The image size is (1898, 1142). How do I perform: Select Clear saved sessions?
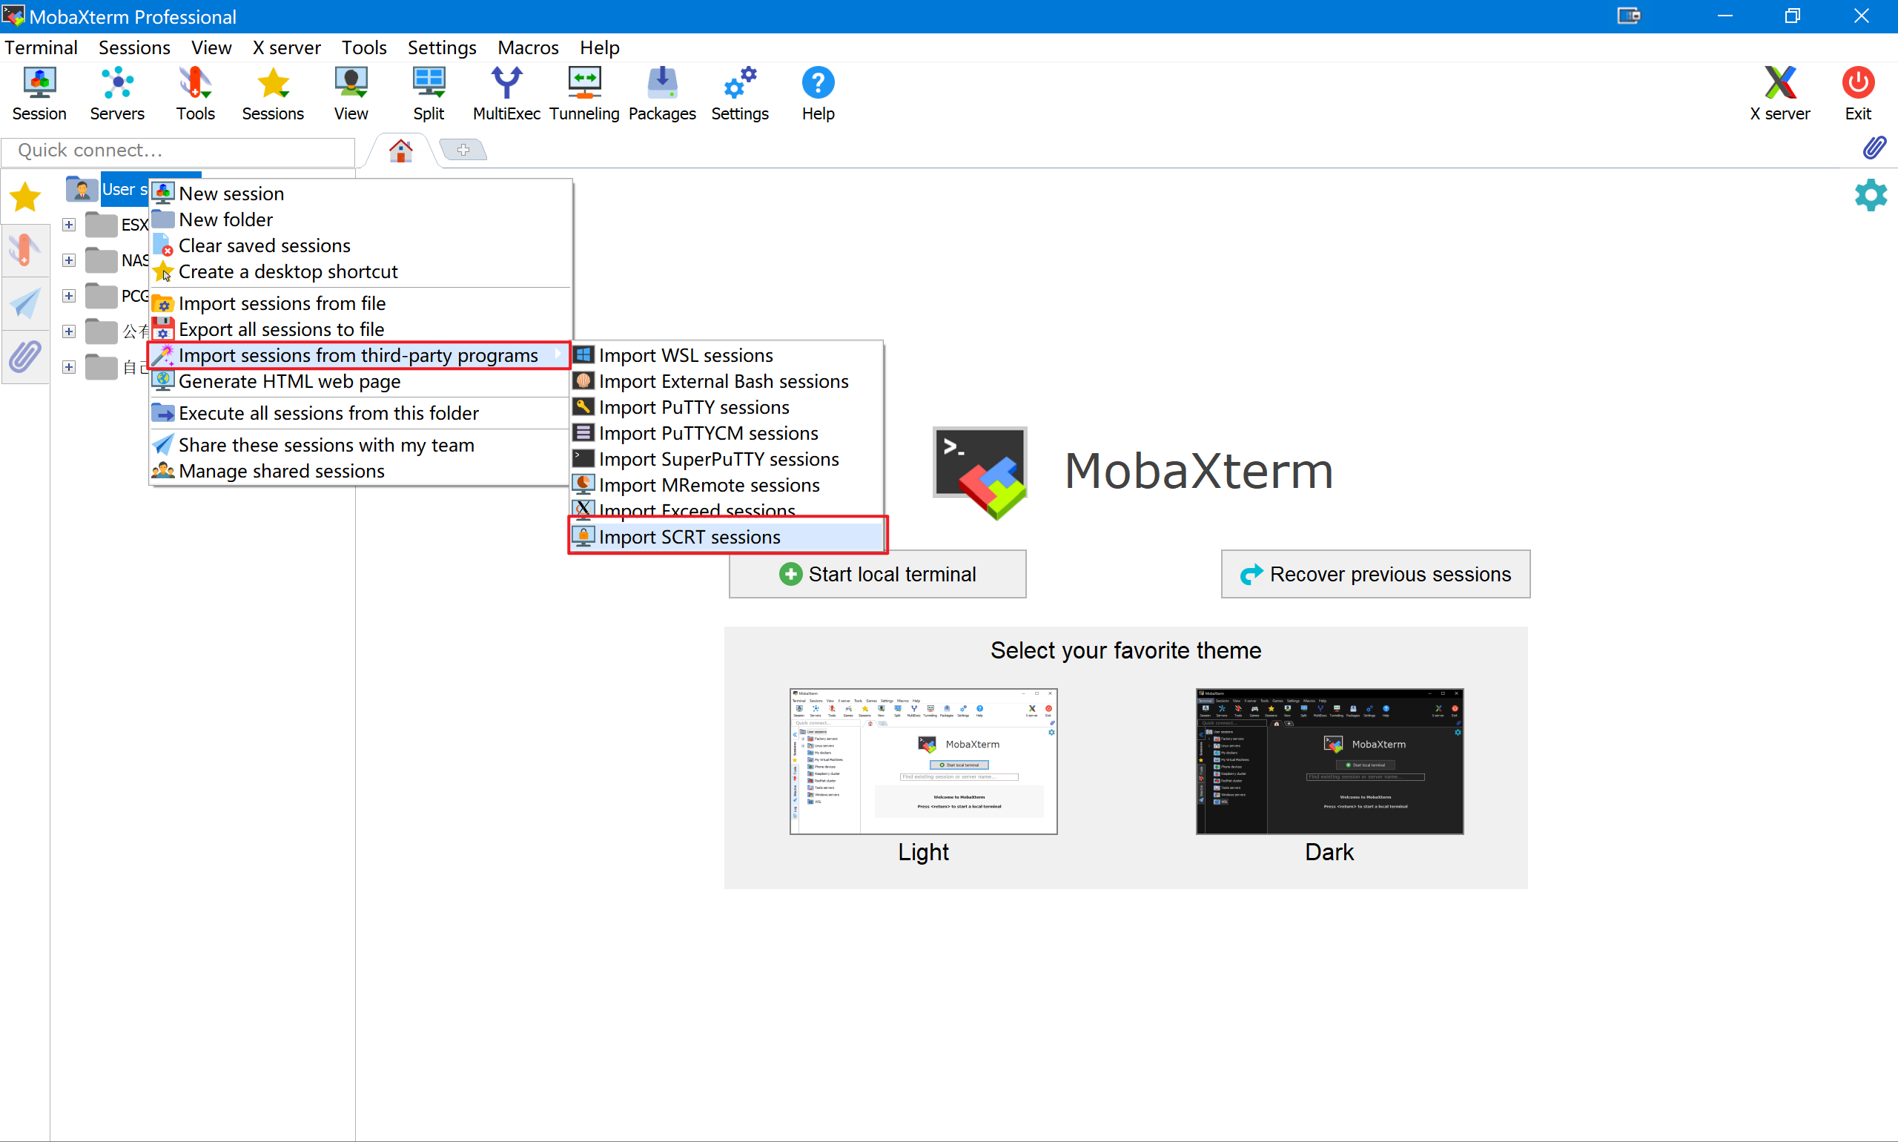tap(360, 245)
